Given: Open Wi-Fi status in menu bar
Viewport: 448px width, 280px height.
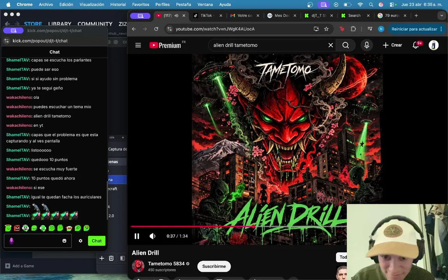Looking at the screenshot, I should tap(360, 5).
